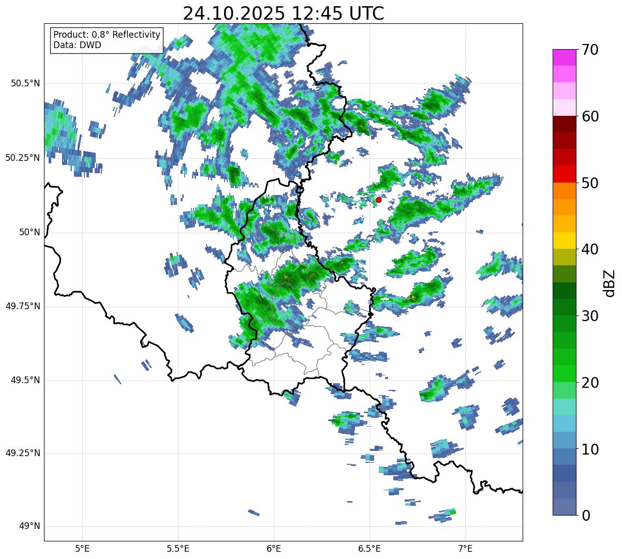
Task: Click the longitude label 6.5°E
Action: [x=369, y=548]
